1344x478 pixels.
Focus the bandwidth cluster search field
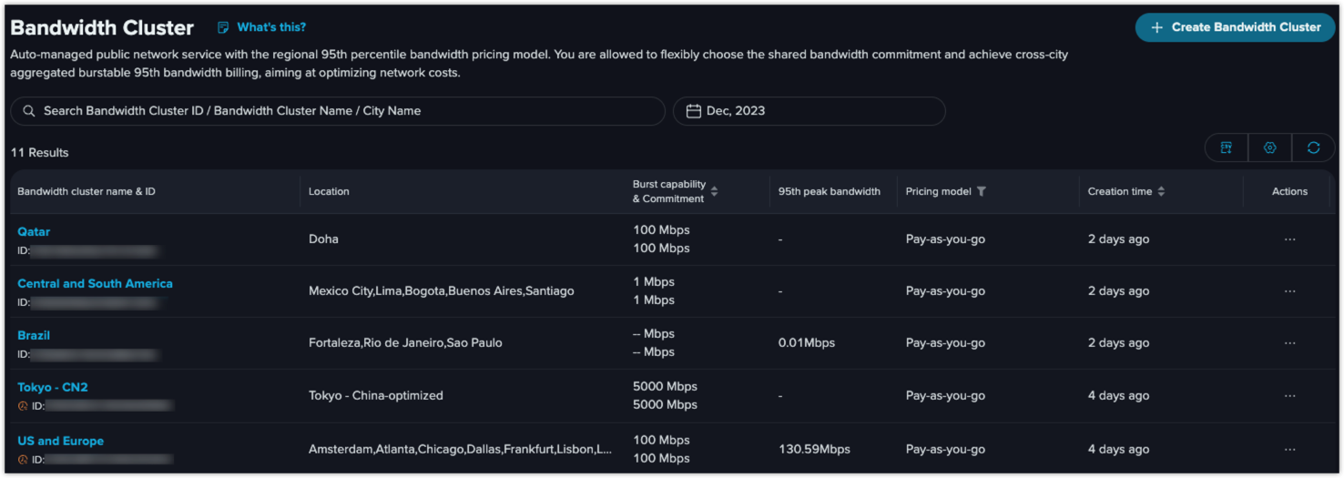[x=346, y=111]
